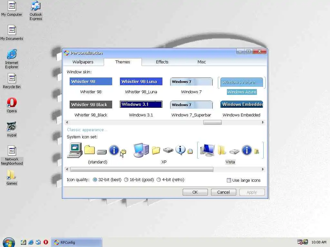Select the XP system icon set
Screen dimensions: 330x247
164,153
